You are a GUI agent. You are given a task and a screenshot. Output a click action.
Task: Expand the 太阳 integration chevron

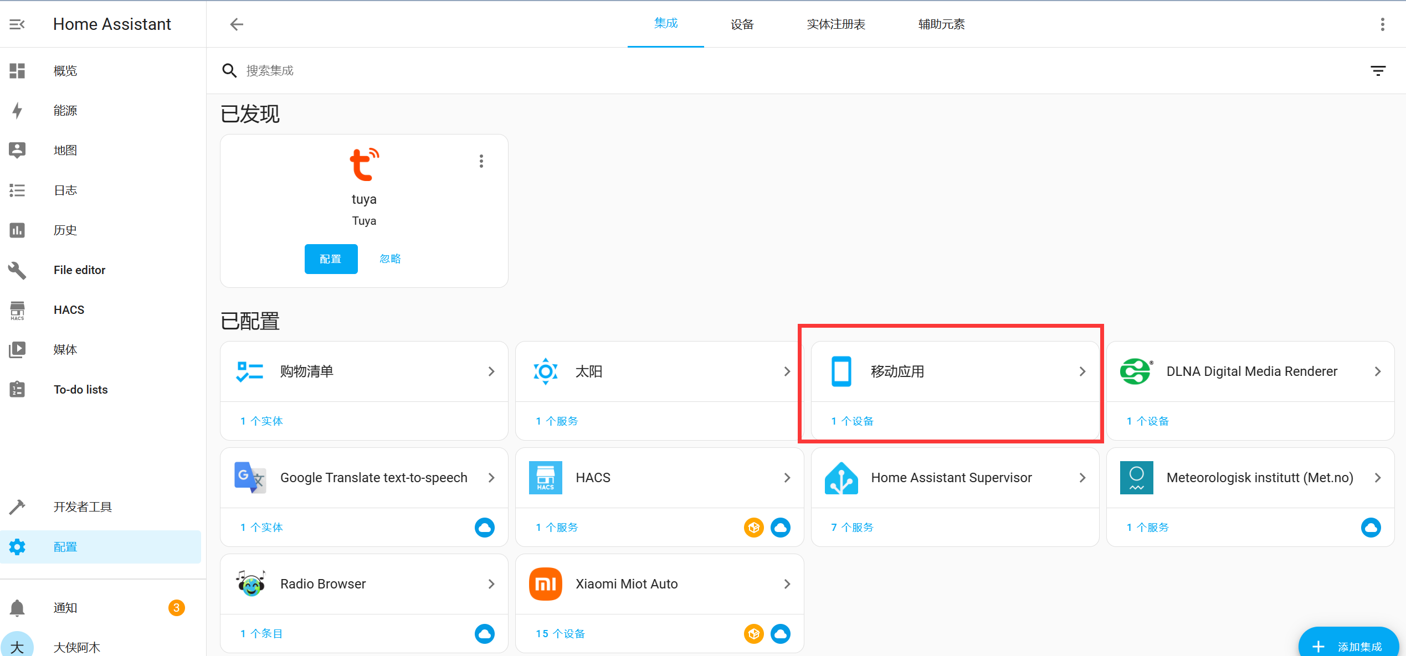787,371
